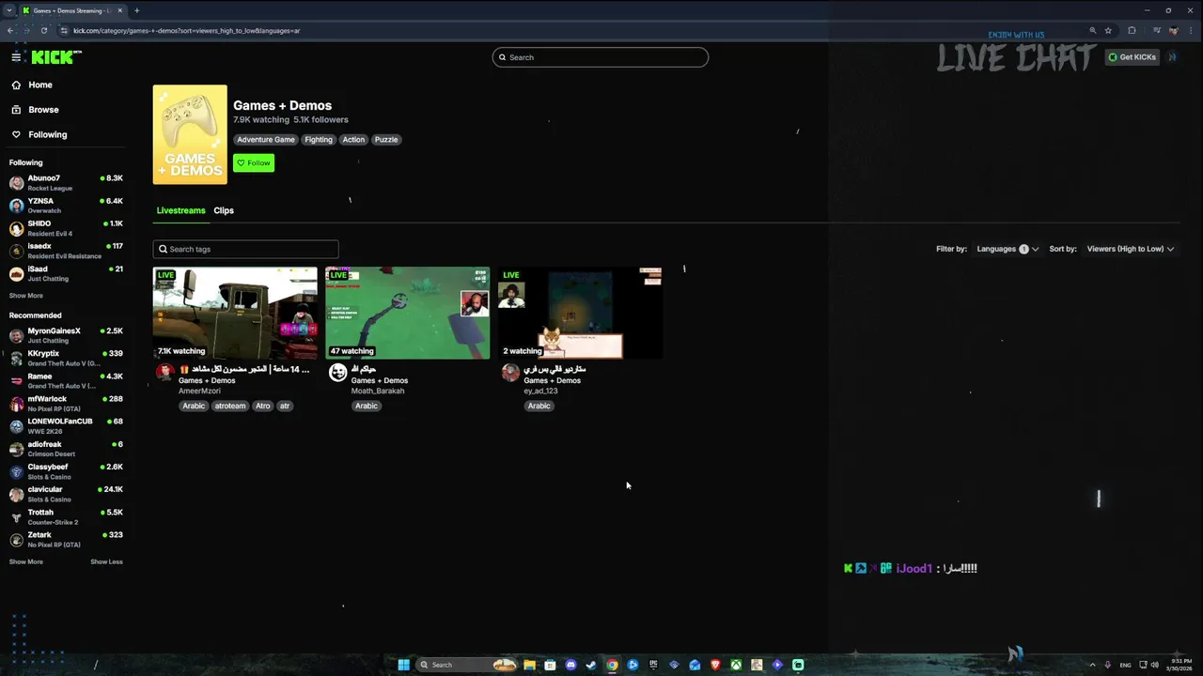Open YZNSA followed channel
Screen dimensions: 1203x676
click(x=66, y=205)
